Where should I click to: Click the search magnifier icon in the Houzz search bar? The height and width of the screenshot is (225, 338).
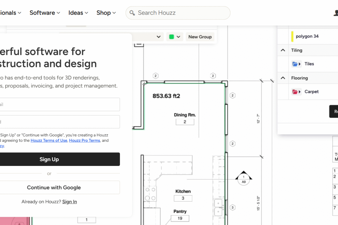click(x=132, y=13)
